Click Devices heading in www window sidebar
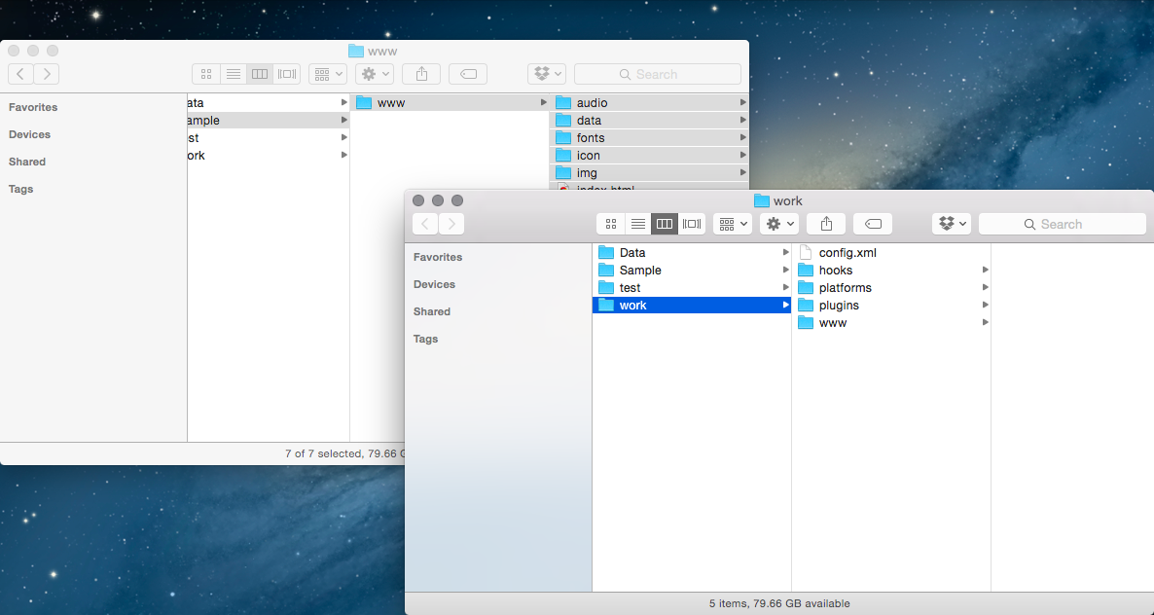 click(x=29, y=134)
